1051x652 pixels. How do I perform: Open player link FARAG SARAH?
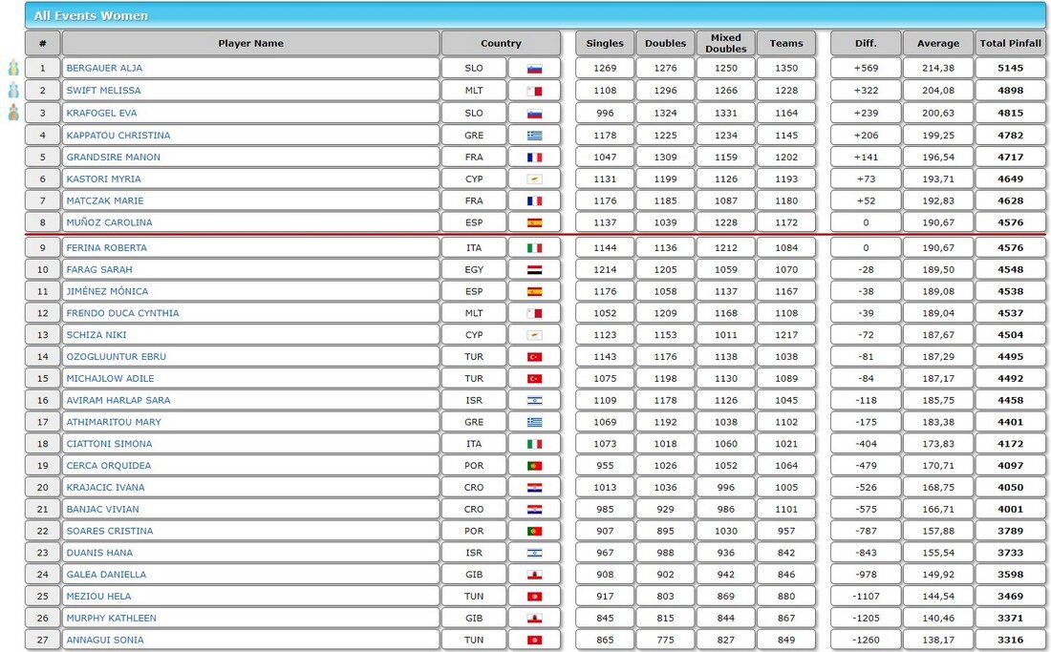(x=99, y=269)
